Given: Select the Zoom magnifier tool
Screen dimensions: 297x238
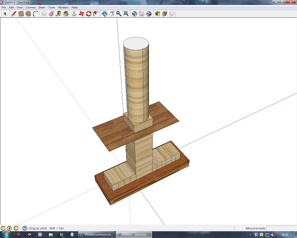Looking at the screenshot, I should (x=119, y=13).
